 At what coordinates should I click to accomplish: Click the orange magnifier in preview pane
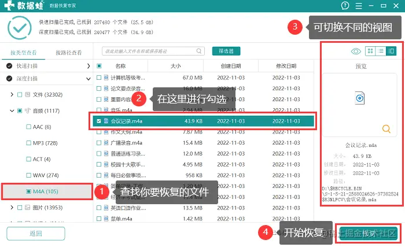click(x=386, y=128)
